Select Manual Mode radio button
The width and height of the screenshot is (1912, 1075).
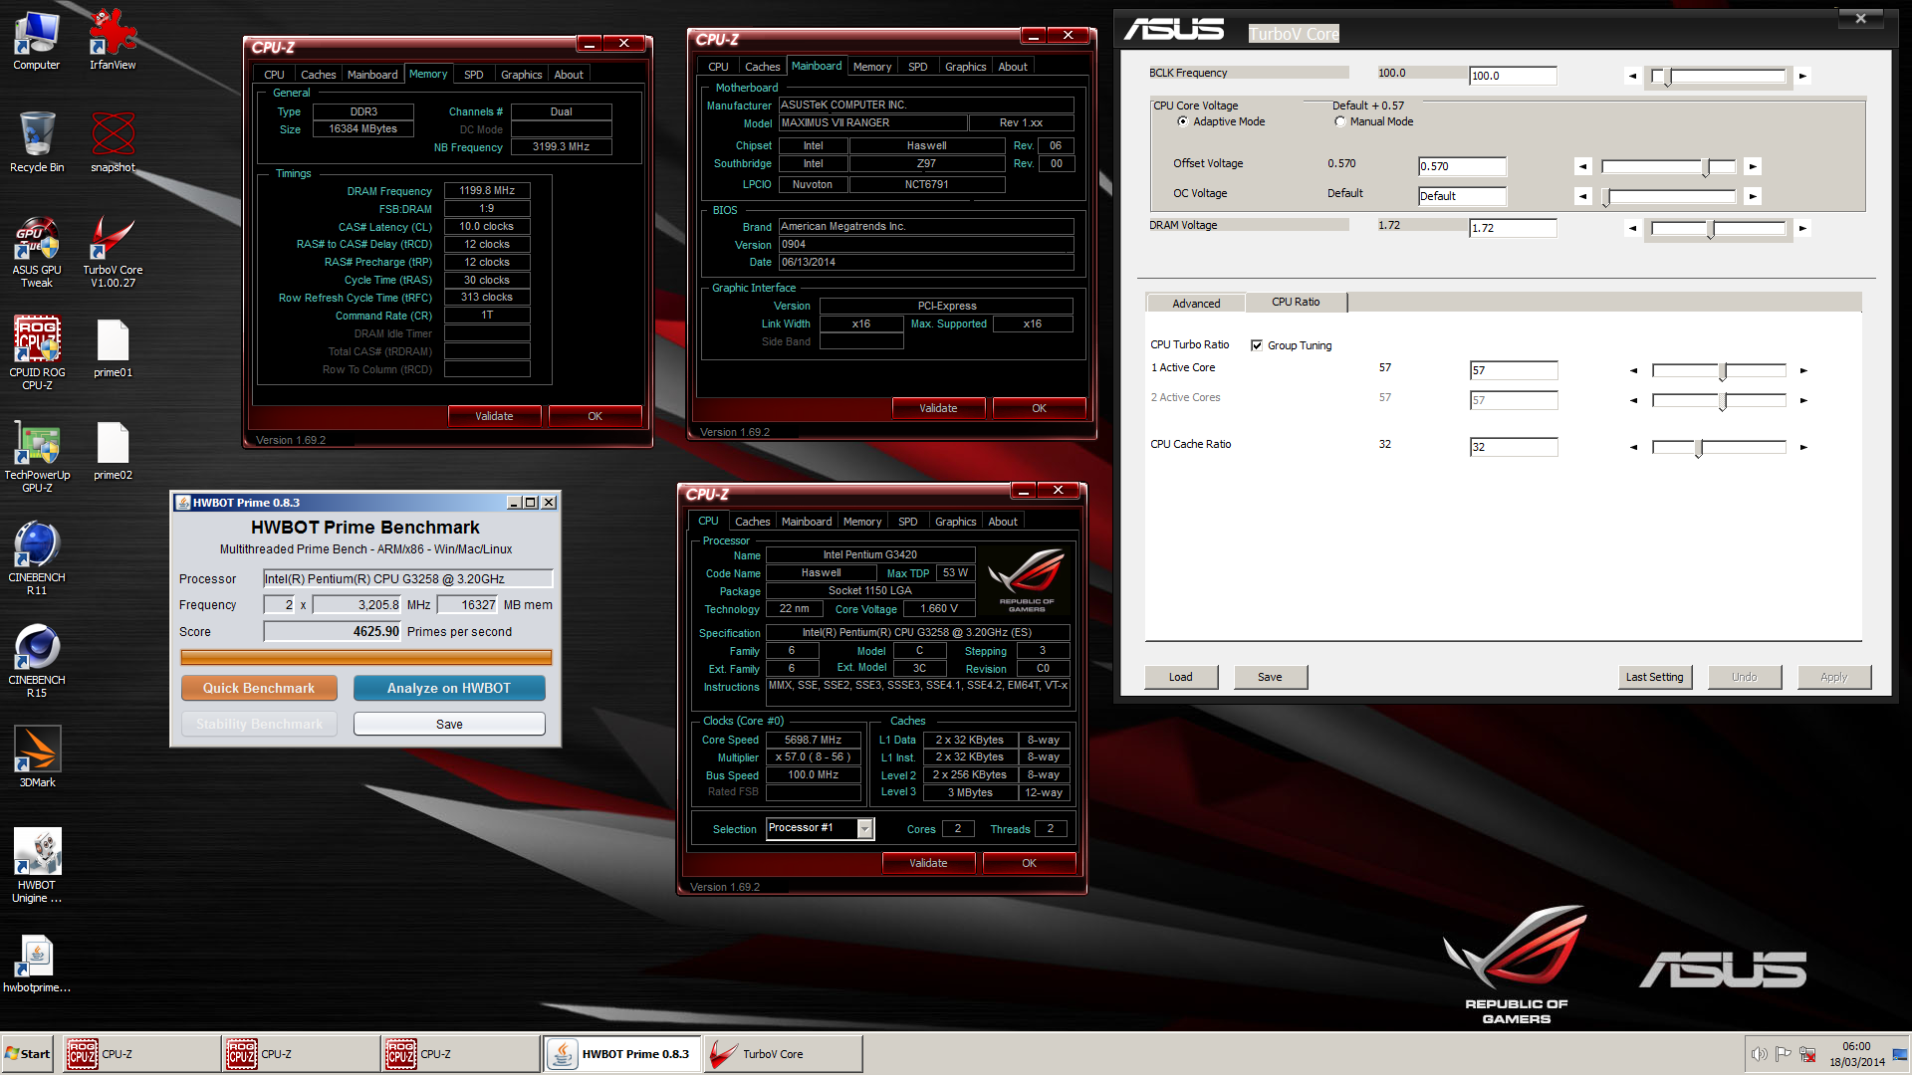coord(1339,121)
